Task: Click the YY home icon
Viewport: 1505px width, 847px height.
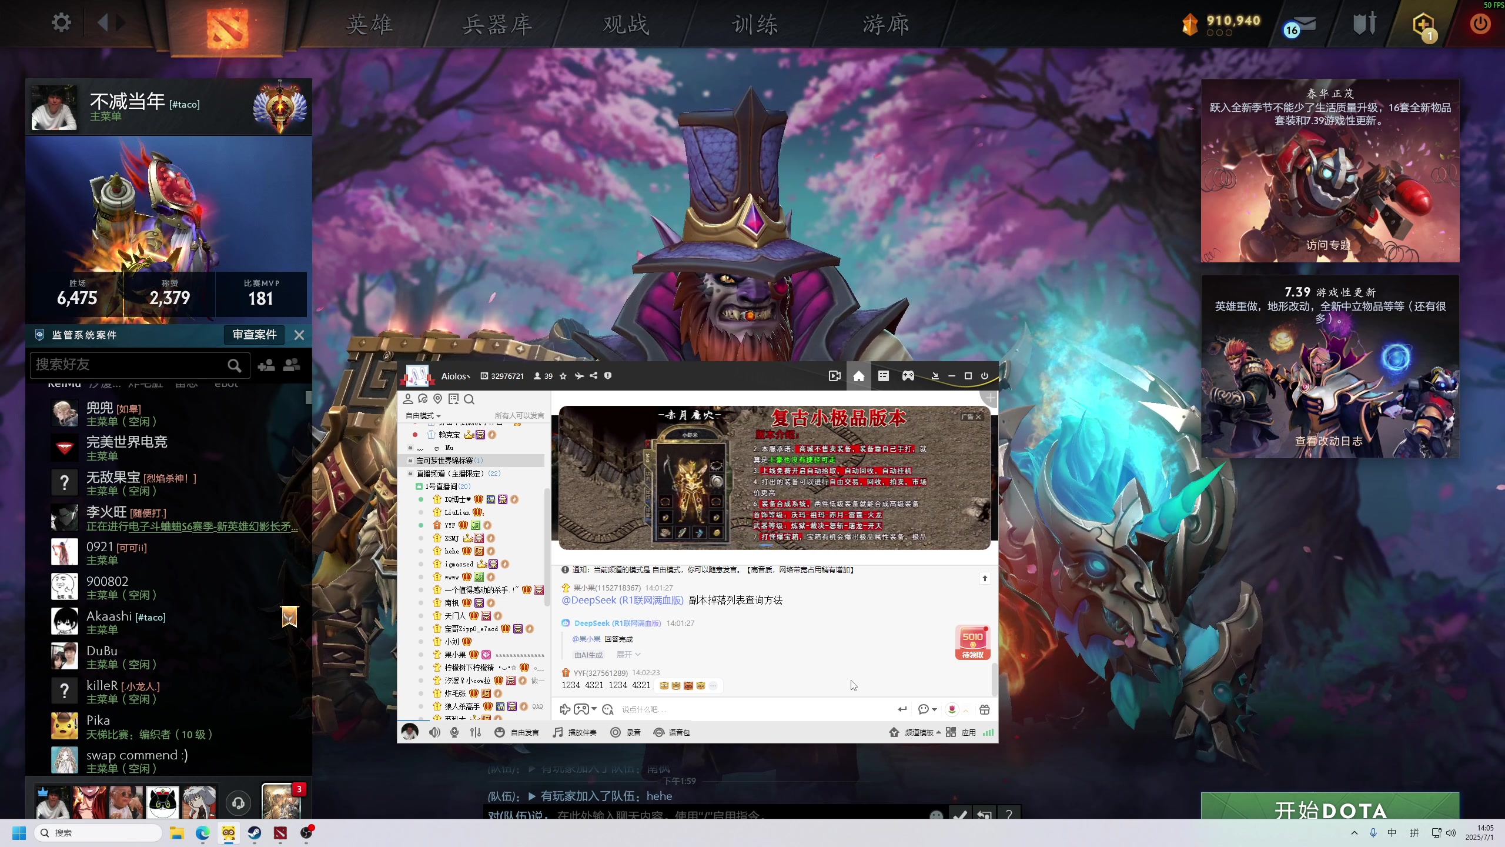Action: 859,376
